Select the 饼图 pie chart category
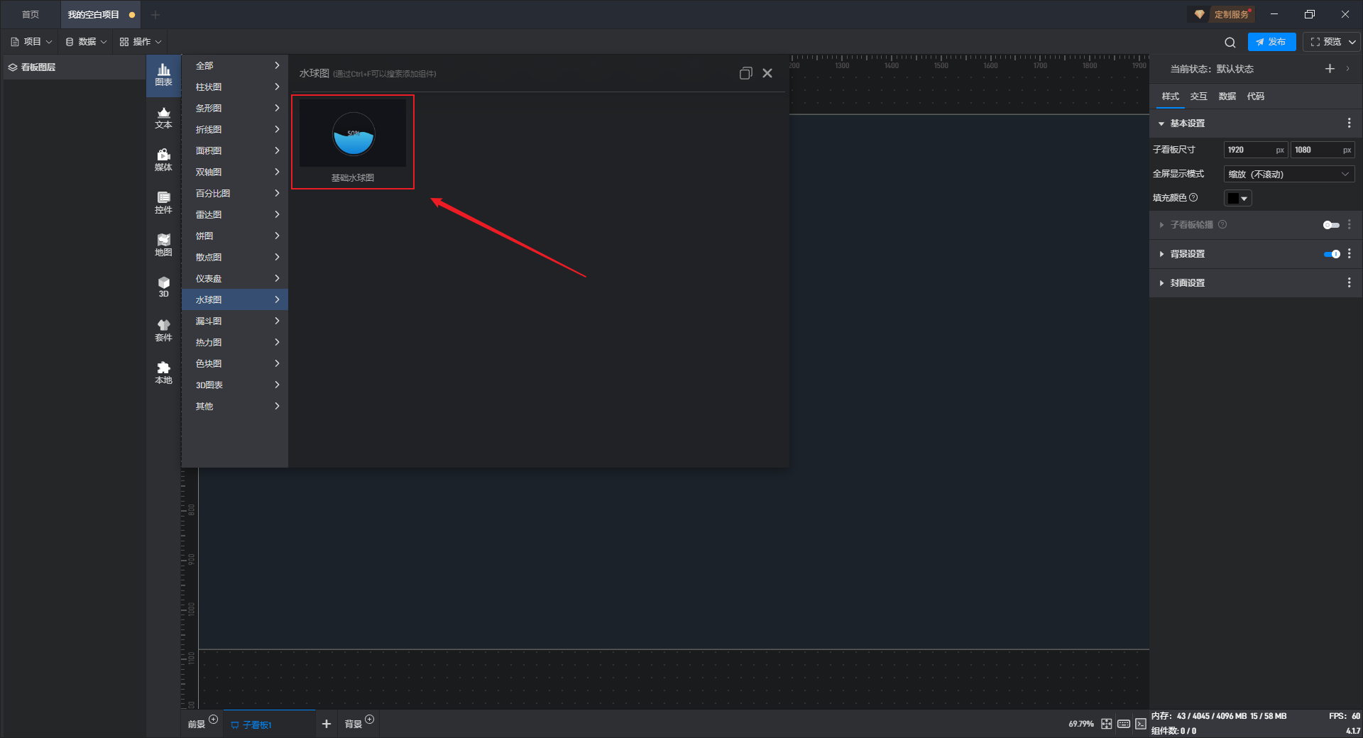Viewport: 1363px width, 738px height. tap(235, 236)
